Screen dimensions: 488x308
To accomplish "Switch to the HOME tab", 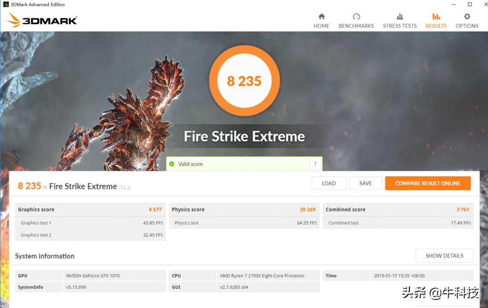I will (x=322, y=26).
